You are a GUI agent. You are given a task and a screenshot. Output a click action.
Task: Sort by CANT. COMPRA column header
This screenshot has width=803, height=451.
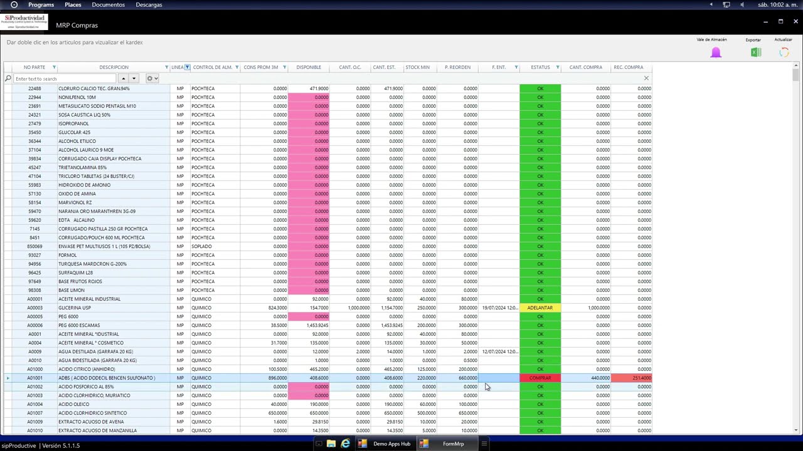(x=586, y=67)
